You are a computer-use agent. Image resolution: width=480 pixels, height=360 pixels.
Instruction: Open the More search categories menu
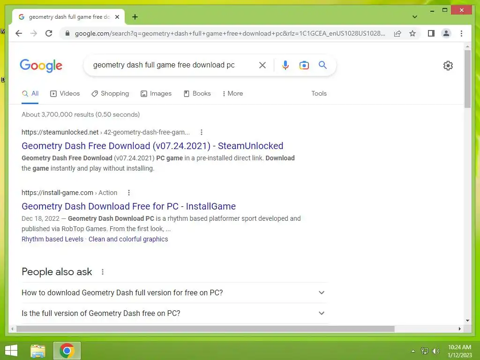click(x=232, y=94)
